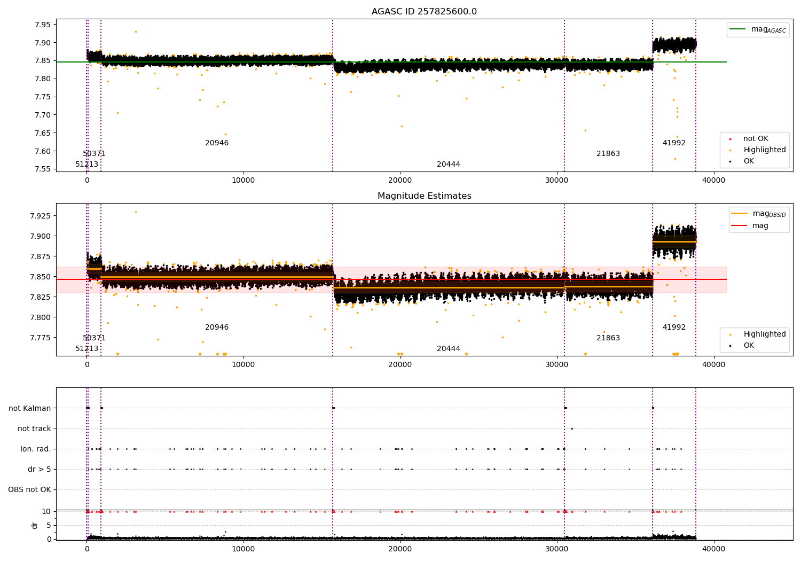
Task: Select the 'Ion. rad.' row label
Action: pos(36,449)
